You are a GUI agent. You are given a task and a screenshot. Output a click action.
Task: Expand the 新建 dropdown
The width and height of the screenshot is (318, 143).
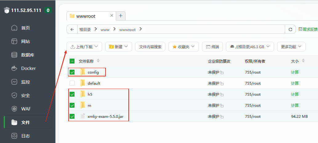pyautogui.click(x=119, y=47)
